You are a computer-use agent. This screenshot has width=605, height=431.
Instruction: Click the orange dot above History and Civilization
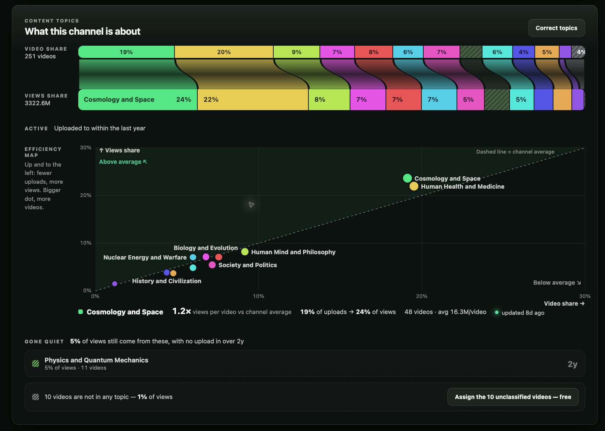coord(173,273)
